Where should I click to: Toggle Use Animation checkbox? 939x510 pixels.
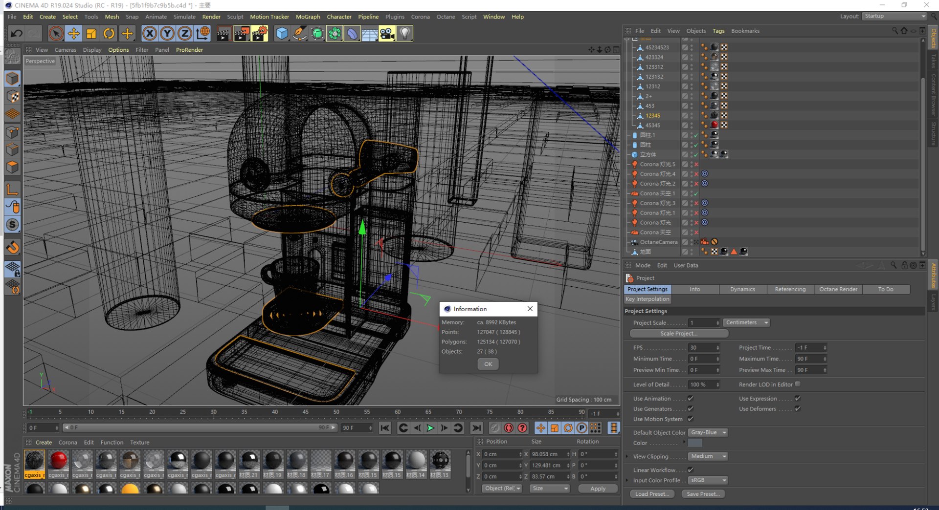tap(691, 399)
